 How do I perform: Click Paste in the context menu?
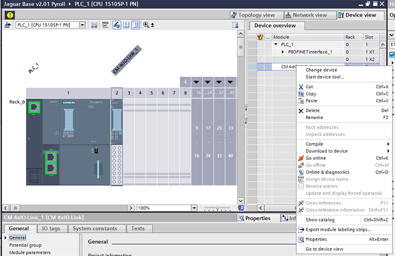(344, 101)
